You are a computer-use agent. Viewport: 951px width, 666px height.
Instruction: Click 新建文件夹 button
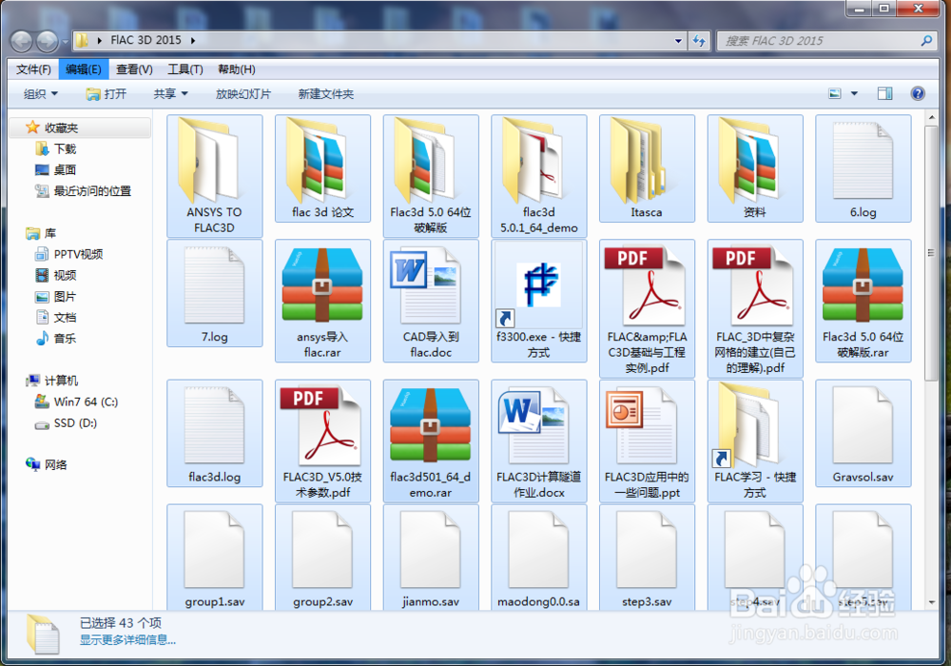pyautogui.click(x=325, y=94)
